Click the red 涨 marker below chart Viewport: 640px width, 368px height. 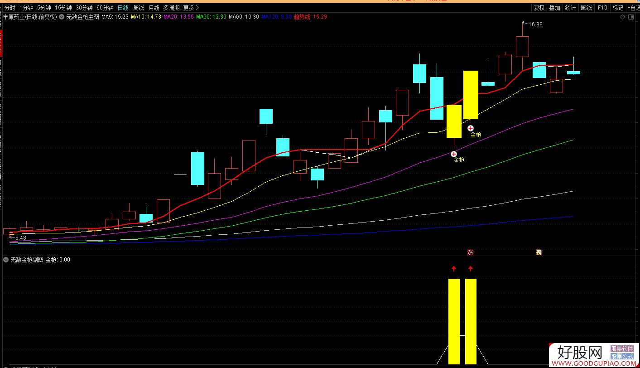470,252
